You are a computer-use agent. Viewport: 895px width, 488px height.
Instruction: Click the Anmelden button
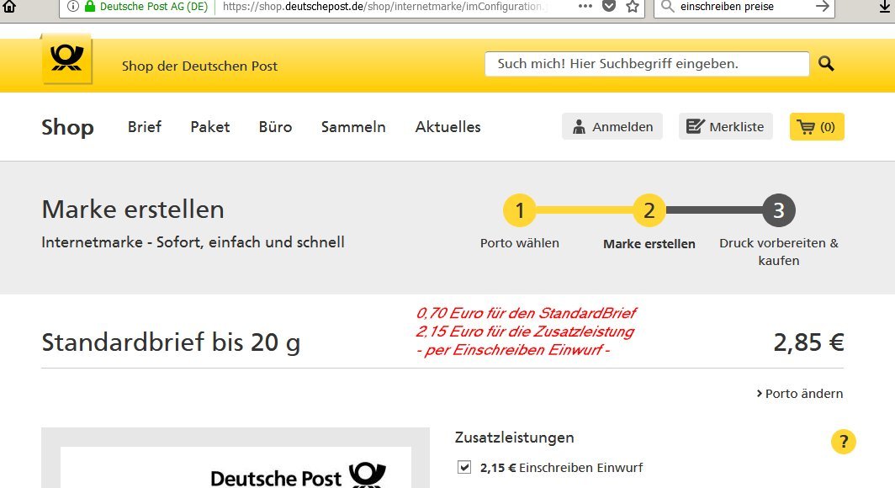pyautogui.click(x=612, y=127)
